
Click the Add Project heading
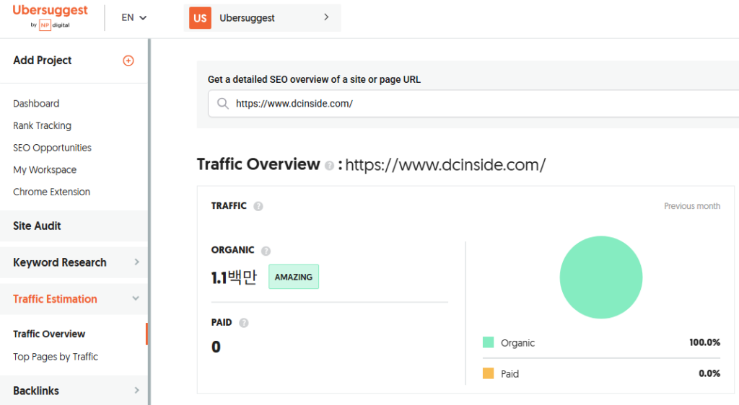[x=43, y=61]
